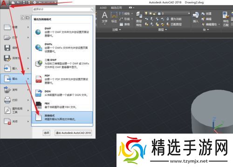Choose 其他格式 (Other formats) export option

click(62, 117)
